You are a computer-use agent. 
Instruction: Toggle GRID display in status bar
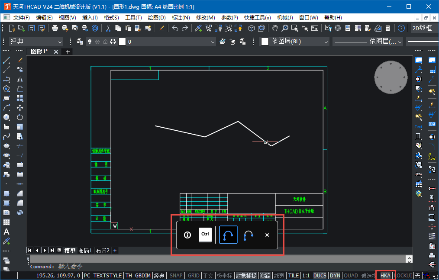(x=194, y=276)
